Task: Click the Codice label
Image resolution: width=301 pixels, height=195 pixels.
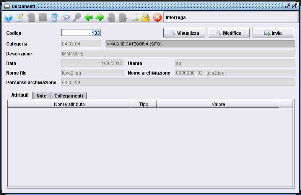Action: click(x=14, y=33)
